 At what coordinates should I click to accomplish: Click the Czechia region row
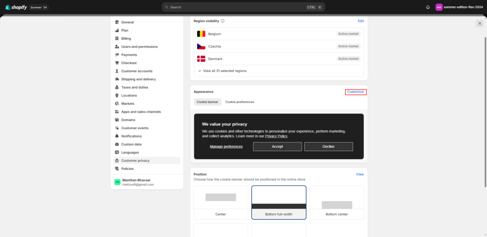tap(279, 46)
